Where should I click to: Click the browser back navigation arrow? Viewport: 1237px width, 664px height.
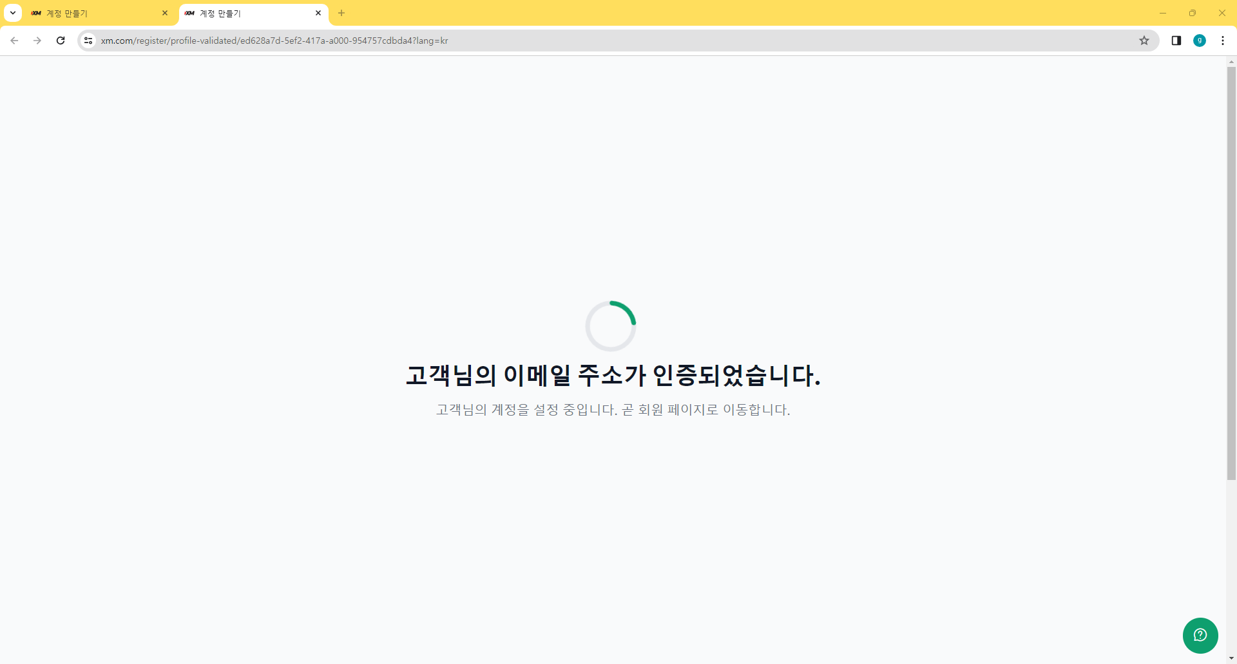point(14,40)
